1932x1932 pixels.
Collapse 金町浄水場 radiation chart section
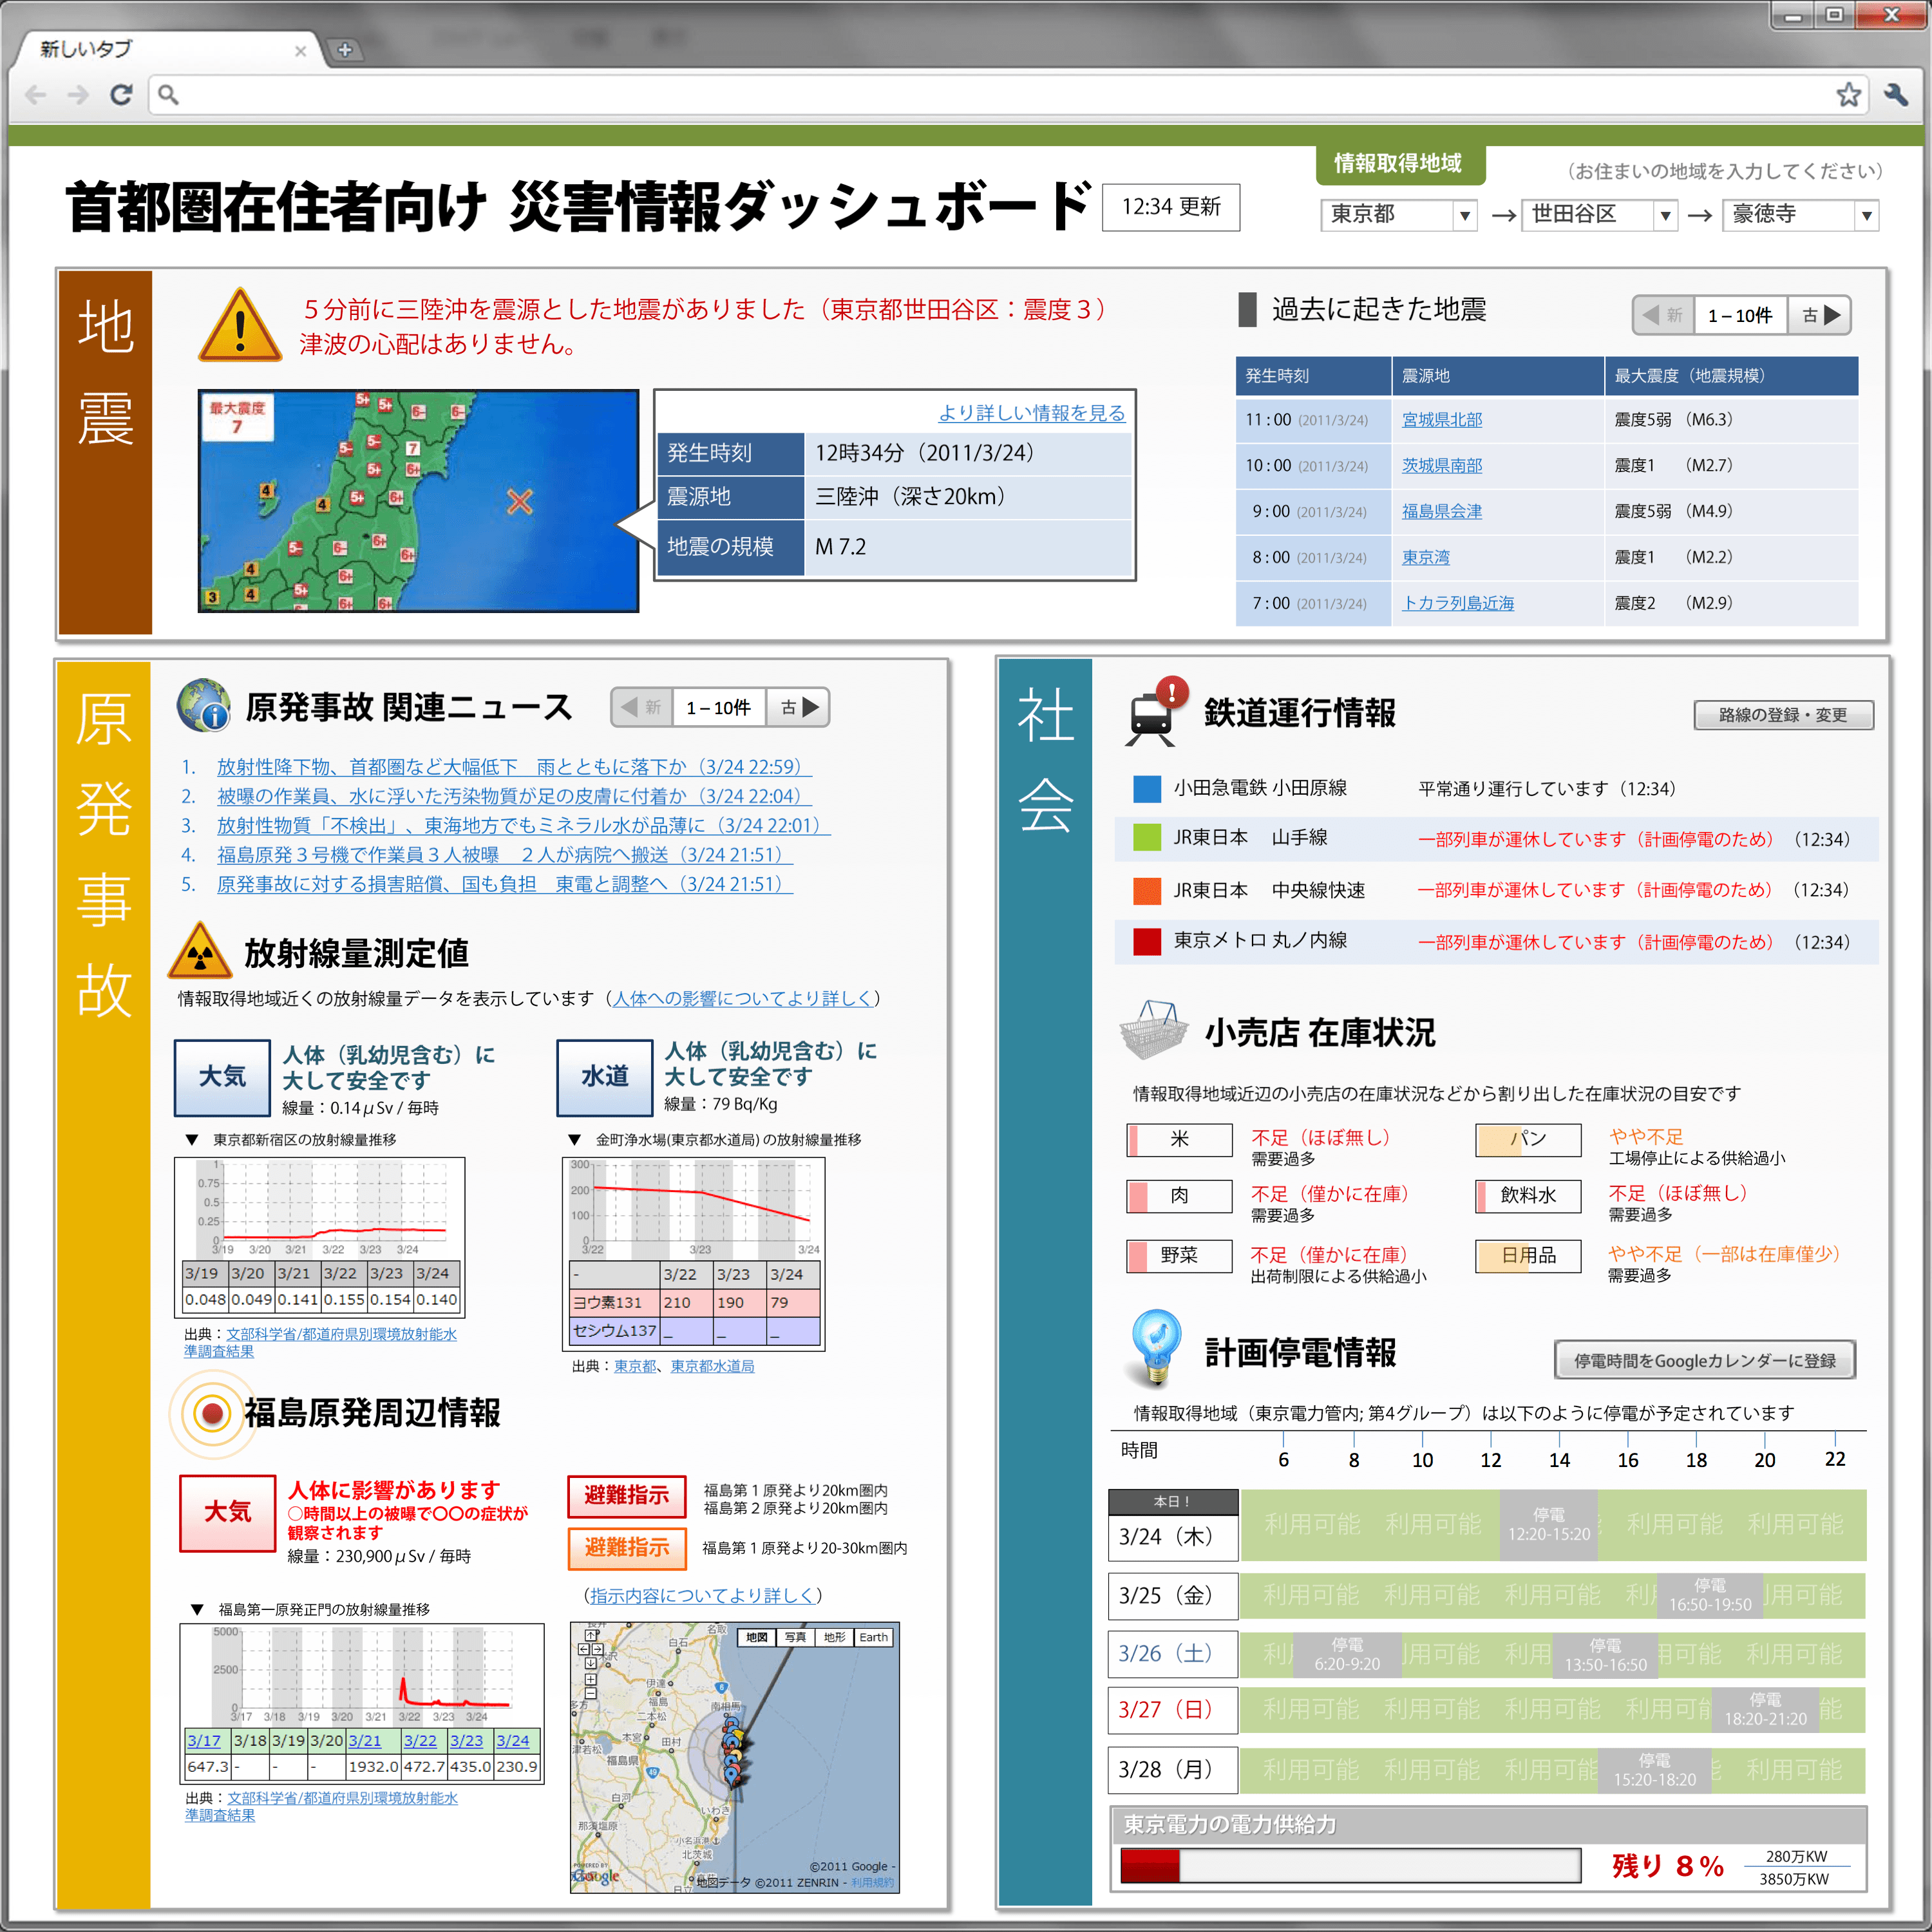pyautogui.click(x=574, y=1140)
